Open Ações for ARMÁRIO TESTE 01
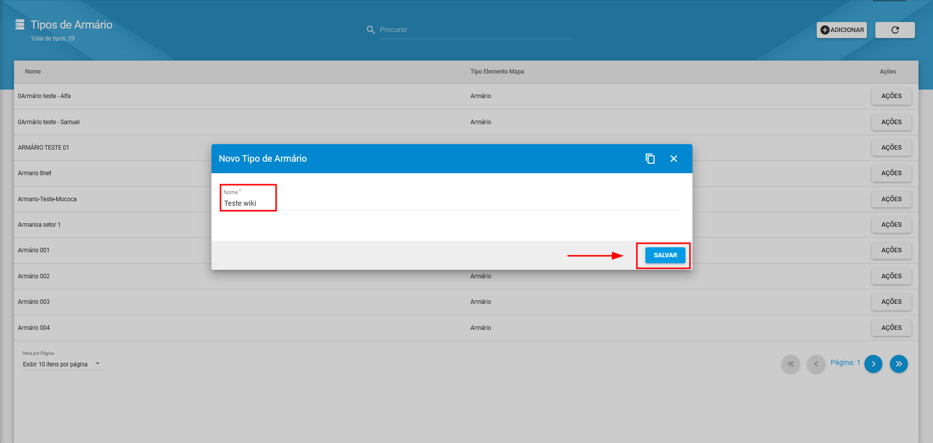This screenshot has height=443, width=933. [x=891, y=148]
